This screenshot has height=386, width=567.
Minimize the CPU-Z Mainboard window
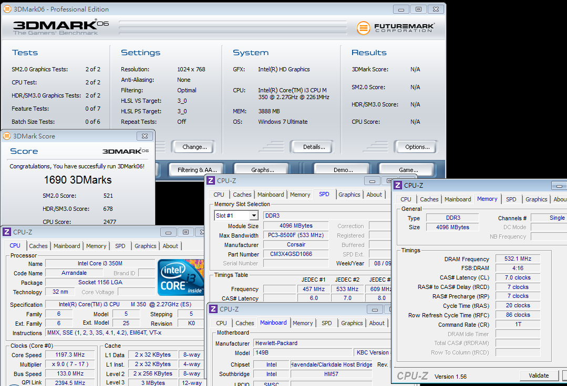[375, 309]
